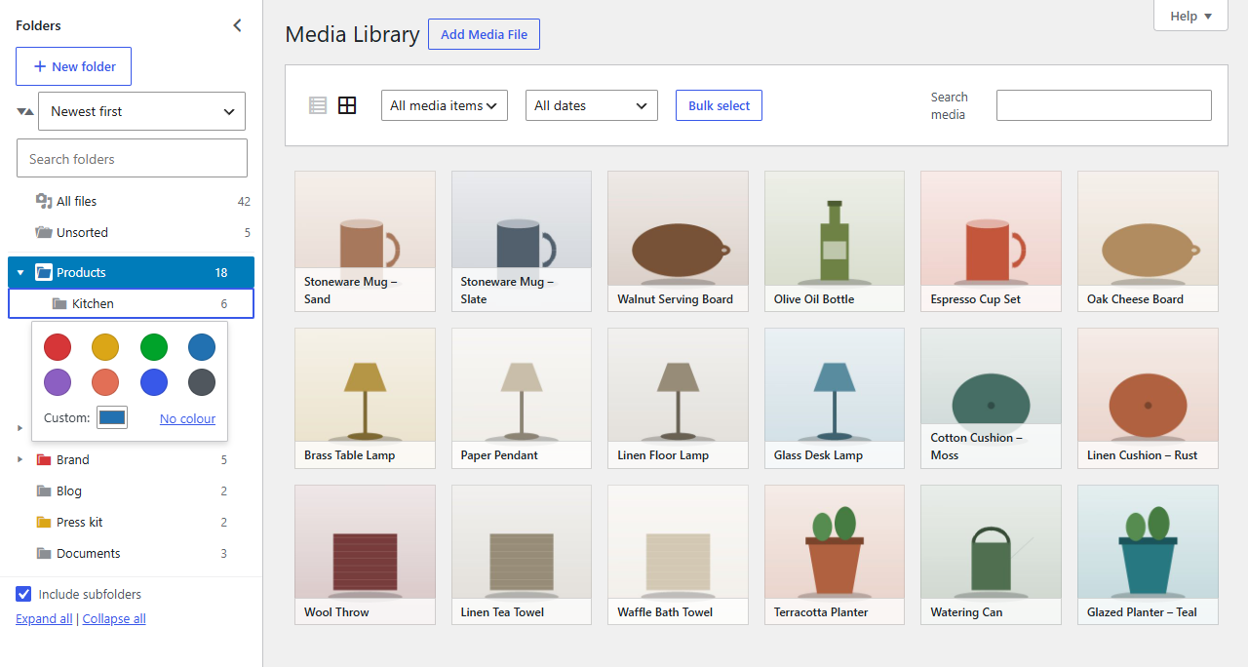Open Linen Floor Lamp thumbnail

click(678, 398)
